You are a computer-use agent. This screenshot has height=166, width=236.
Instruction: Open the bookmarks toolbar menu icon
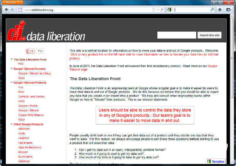[x=229, y=10]
